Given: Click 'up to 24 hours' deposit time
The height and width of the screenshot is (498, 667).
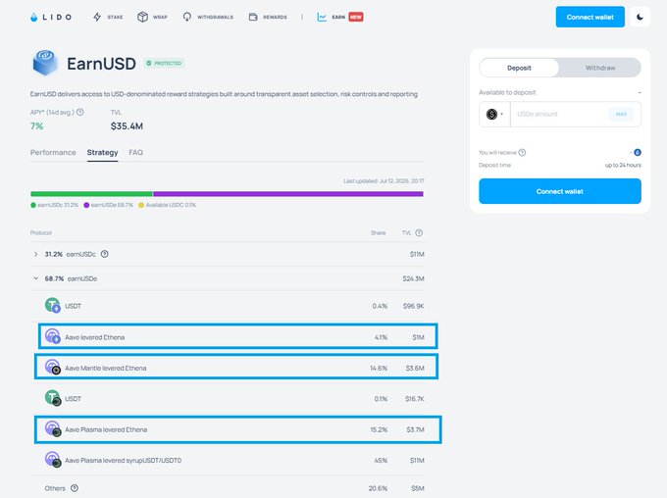Looking at the screenshot, I should point(623,165).
